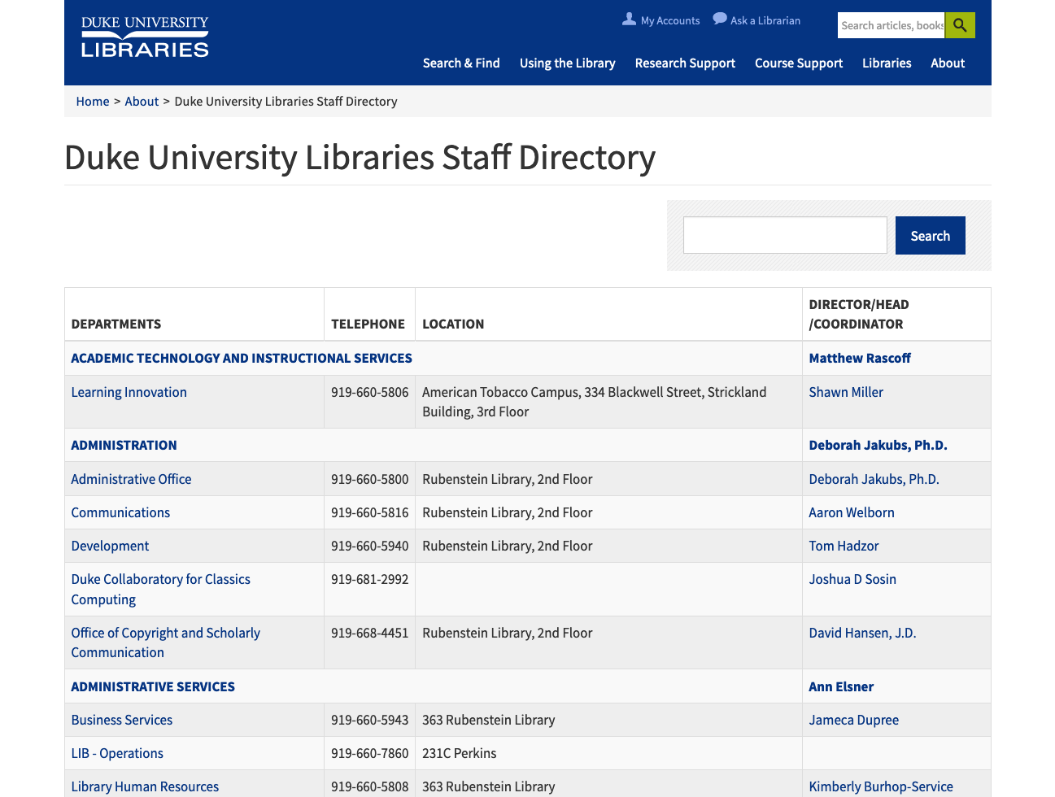Open Duke Collaboratory for Classics Computing

160,589
